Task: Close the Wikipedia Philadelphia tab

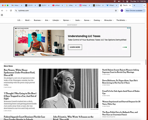Action: (116, 5)
